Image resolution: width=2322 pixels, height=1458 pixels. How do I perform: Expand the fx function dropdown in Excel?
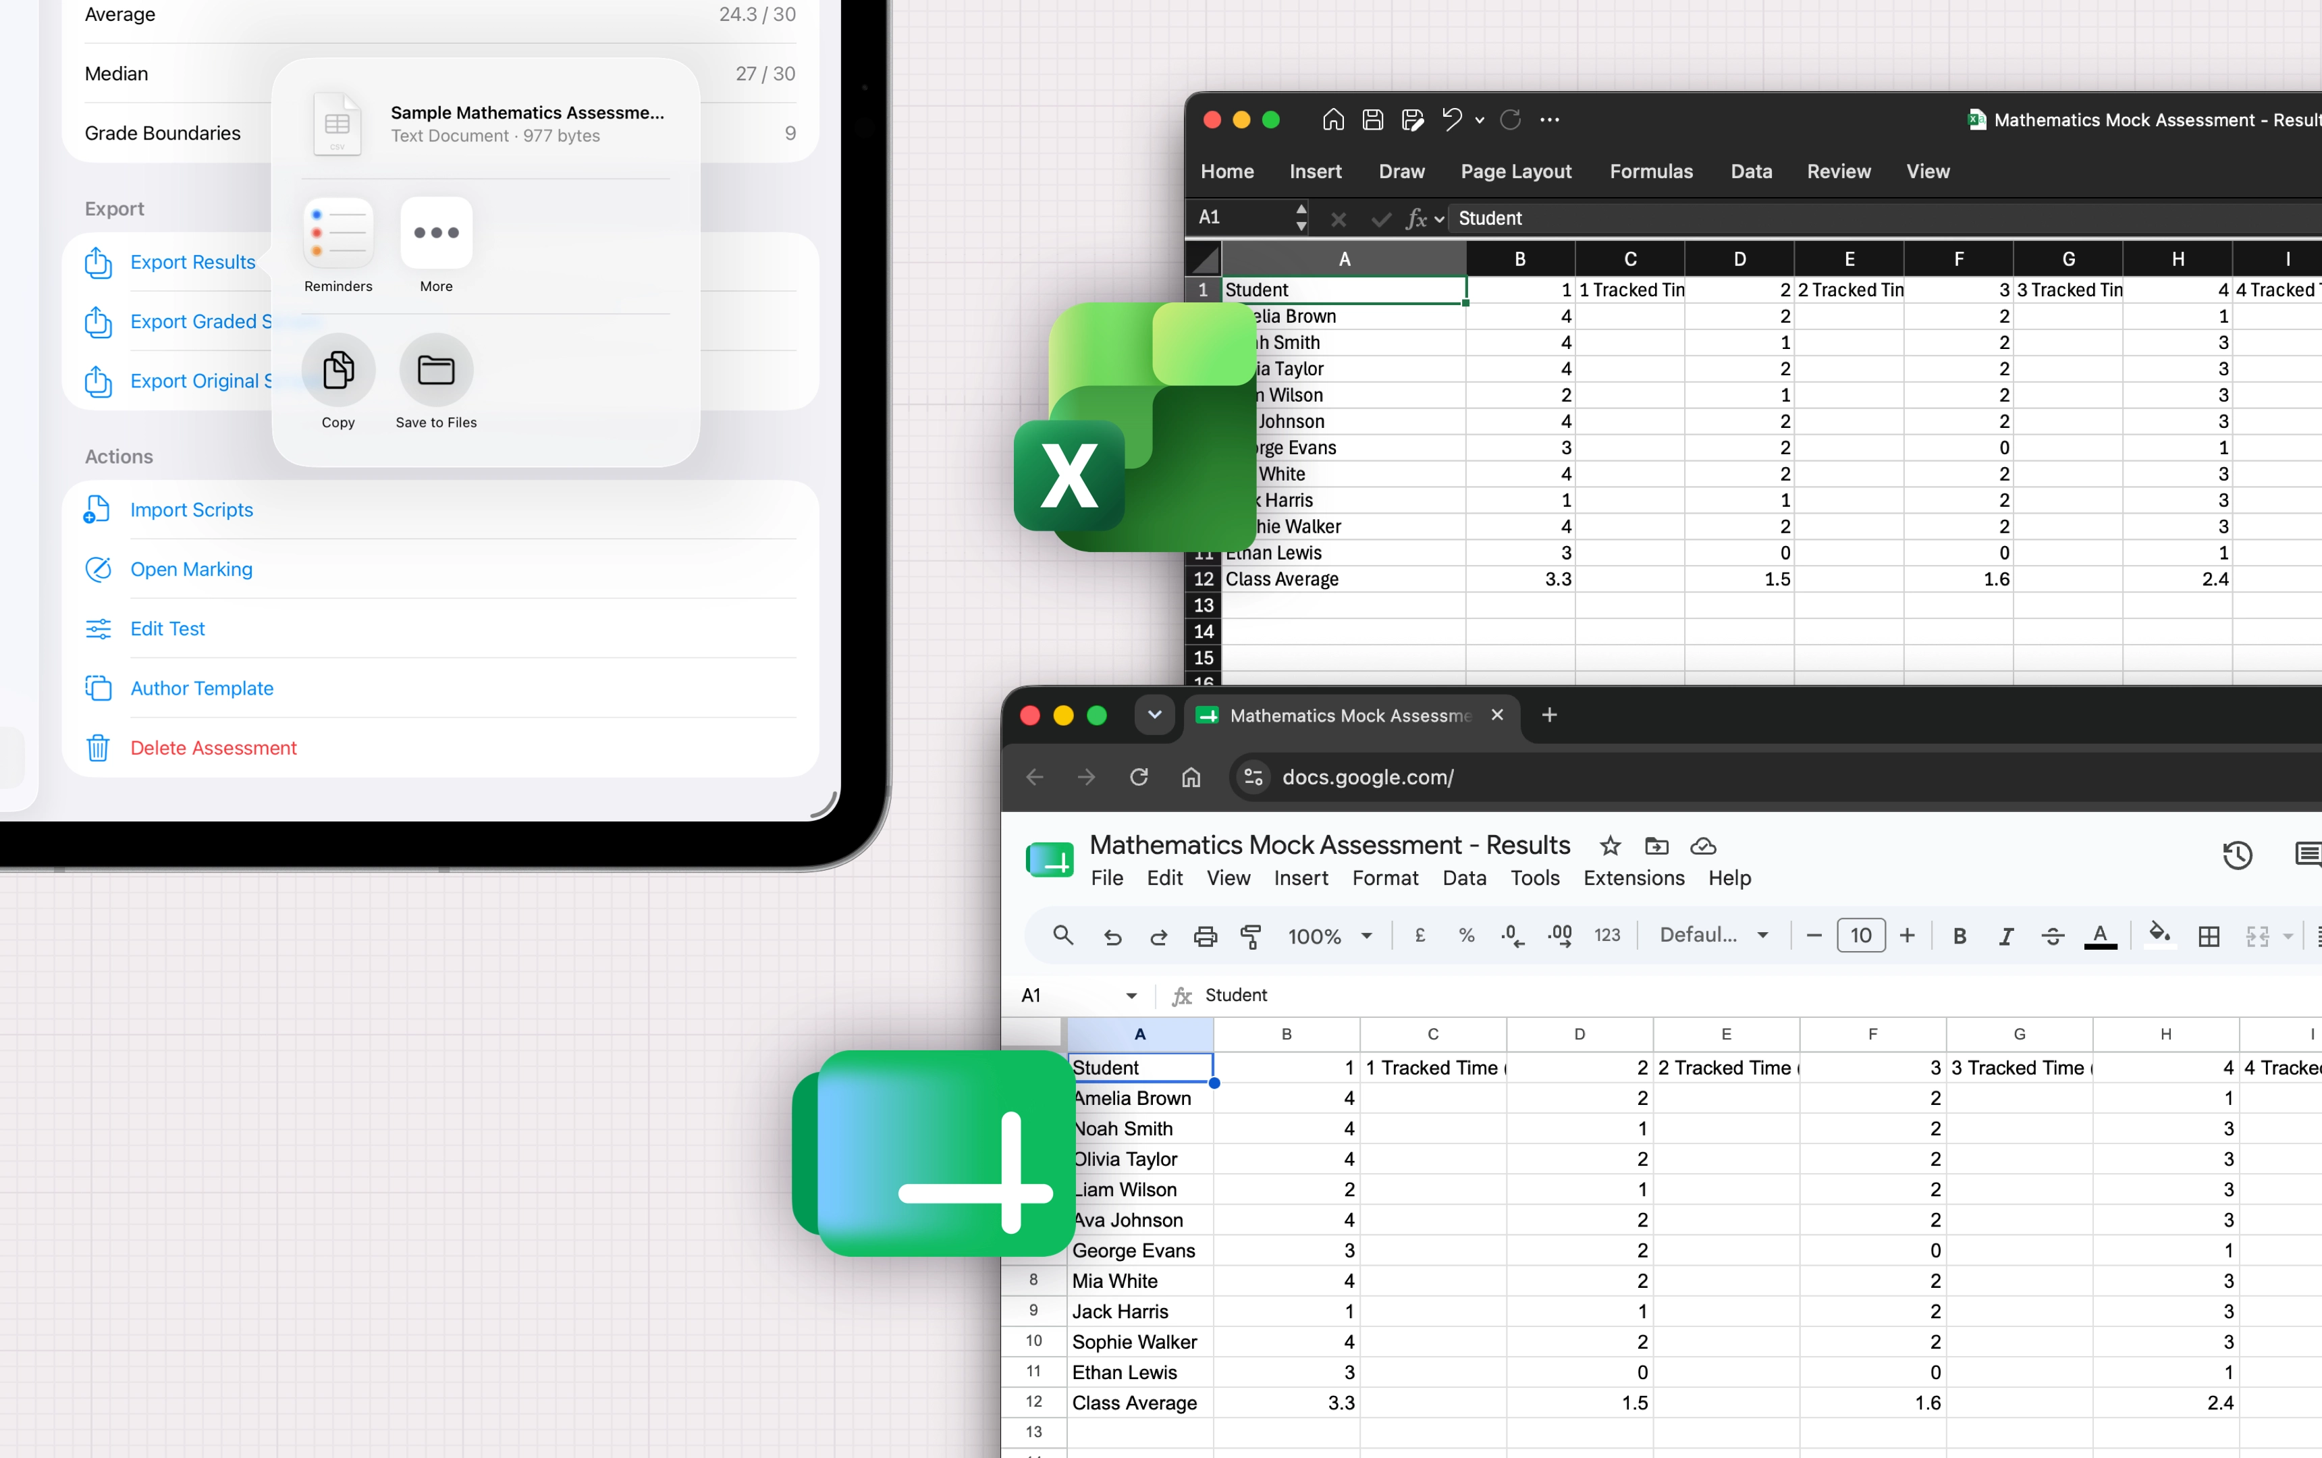click(x=1440, y=220)
